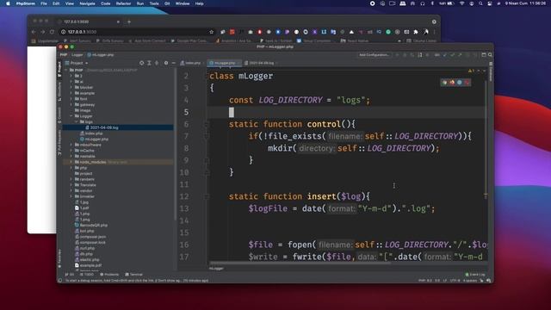This screenshot has width=551, height=310.
Task: Open Chrome three-dot menu
Action: pyautogui.click(x=434, y=32)
